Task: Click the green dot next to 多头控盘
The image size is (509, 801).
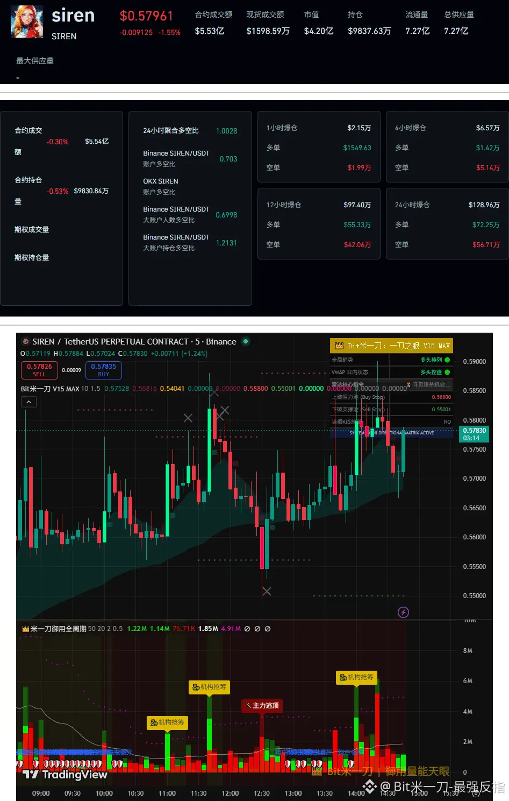Action: coord(447,372)
